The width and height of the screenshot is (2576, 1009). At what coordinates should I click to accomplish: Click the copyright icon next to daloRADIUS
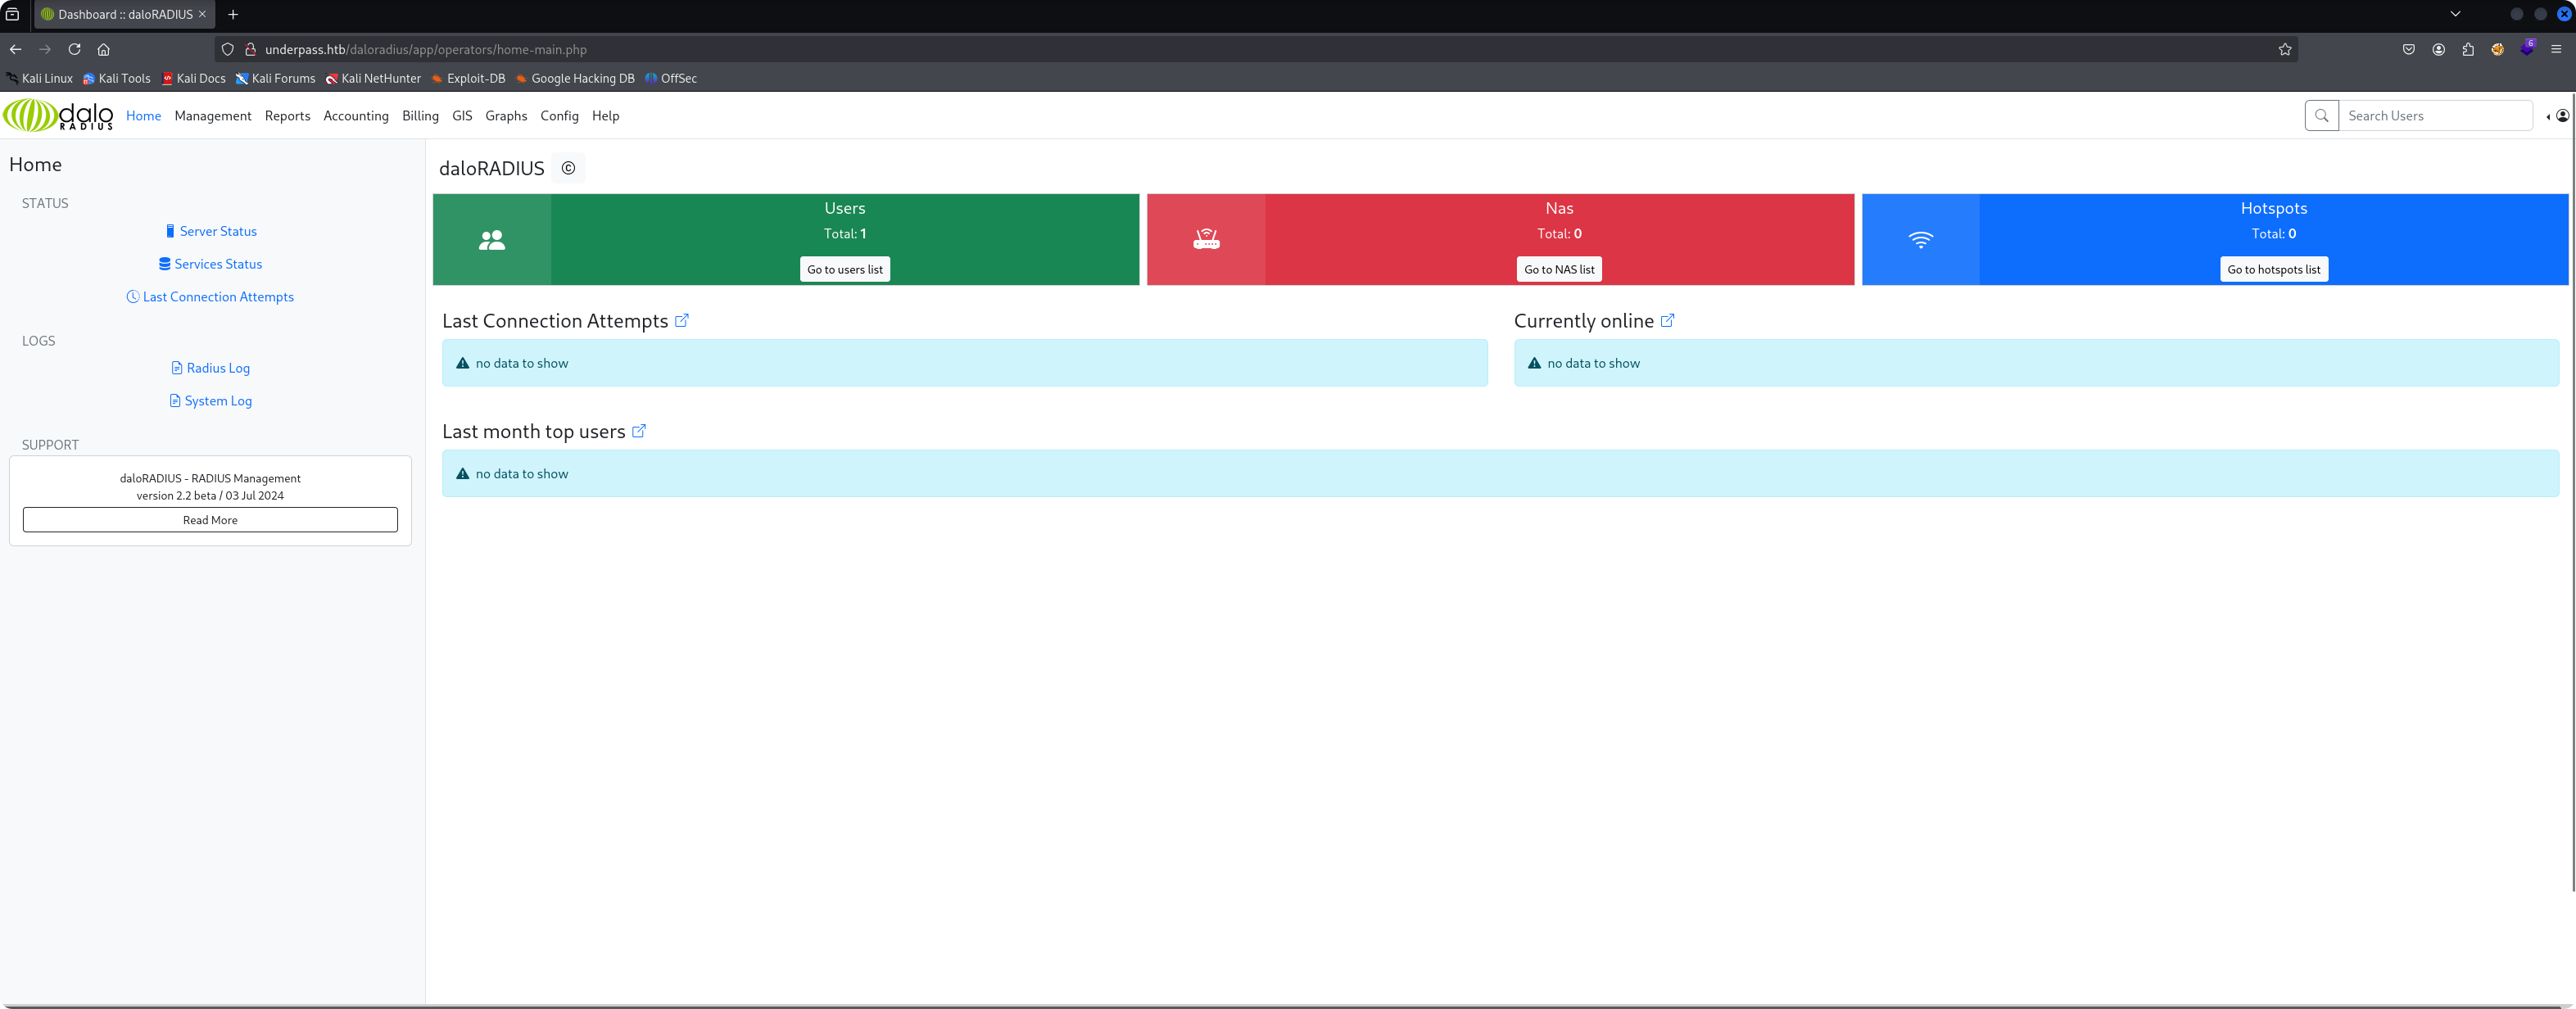pos(568,168)
